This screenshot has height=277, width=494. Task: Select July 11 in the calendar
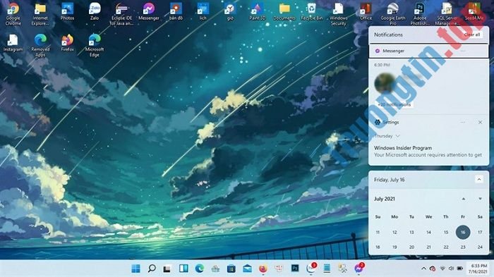point(378,233)
